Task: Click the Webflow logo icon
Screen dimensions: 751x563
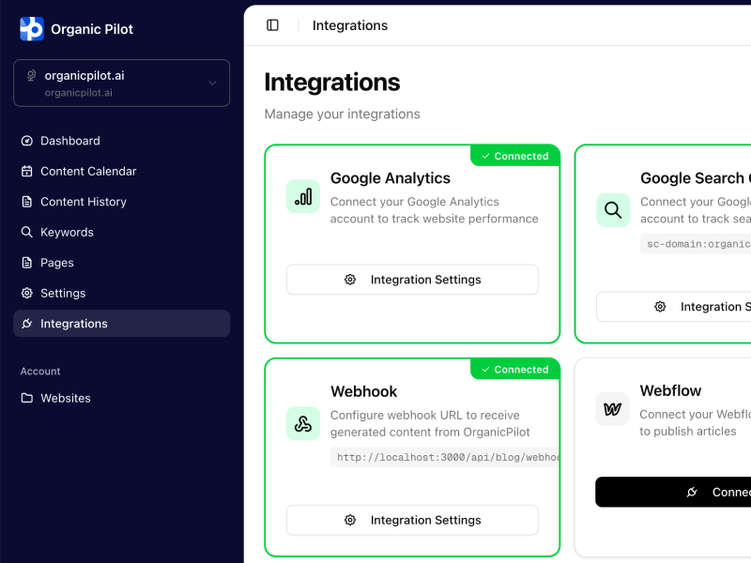Action: coord(612,409)
